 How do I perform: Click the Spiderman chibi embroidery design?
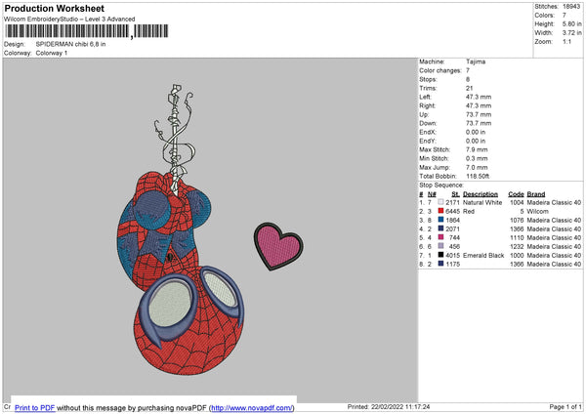click(181, 229)
